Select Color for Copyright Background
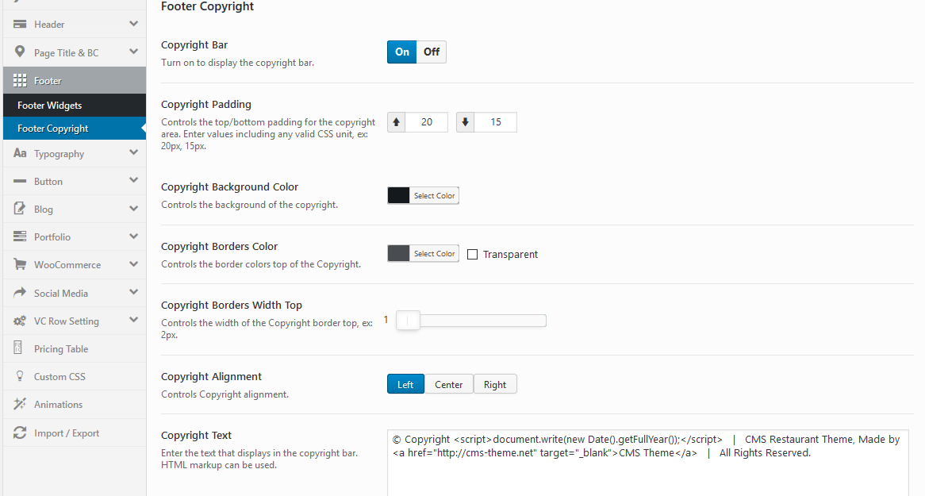 click(434, 196)
